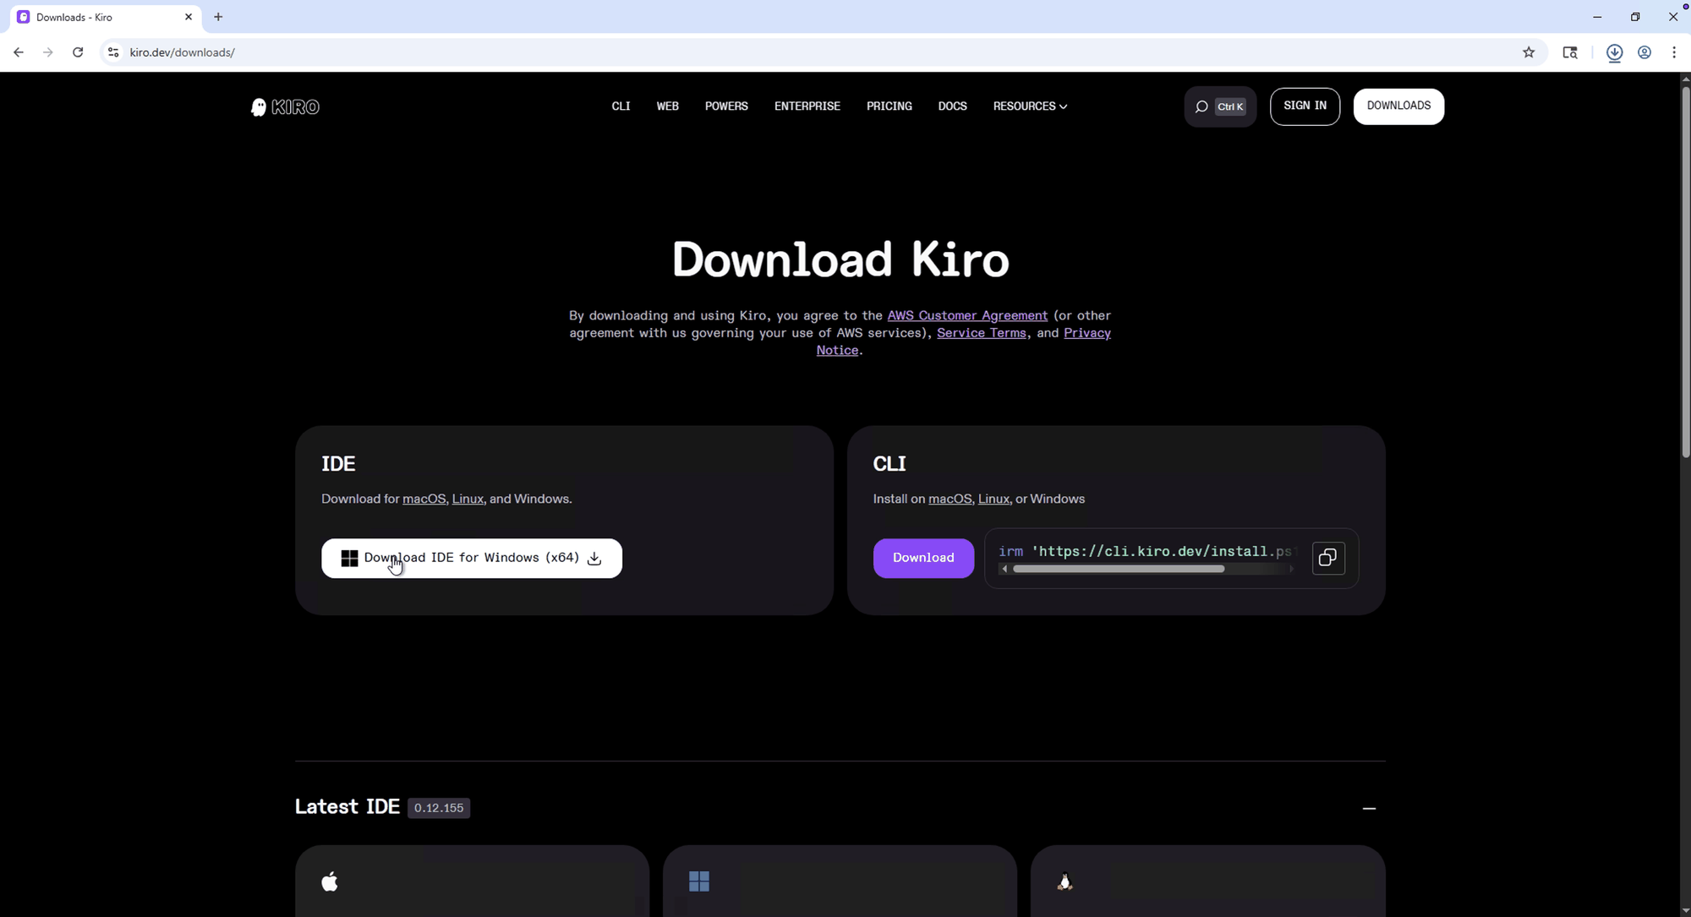1691x917 pixels.
Task: Collapse the Latest IDE section
Action: pos(1369,809)
